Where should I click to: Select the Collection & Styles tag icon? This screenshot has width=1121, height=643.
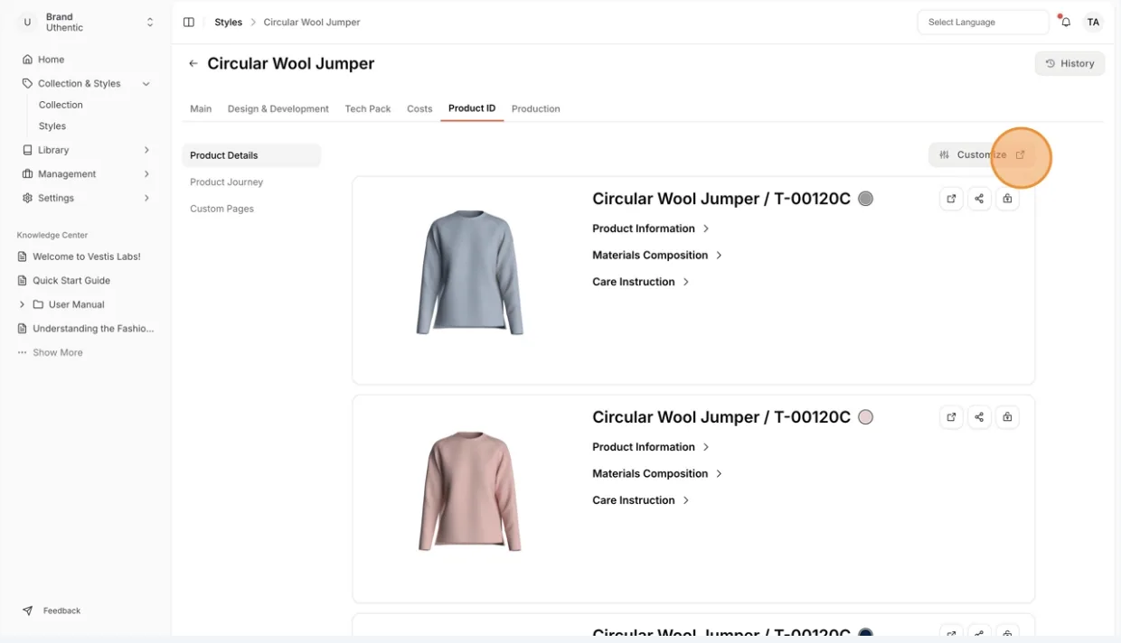point(27,83)
